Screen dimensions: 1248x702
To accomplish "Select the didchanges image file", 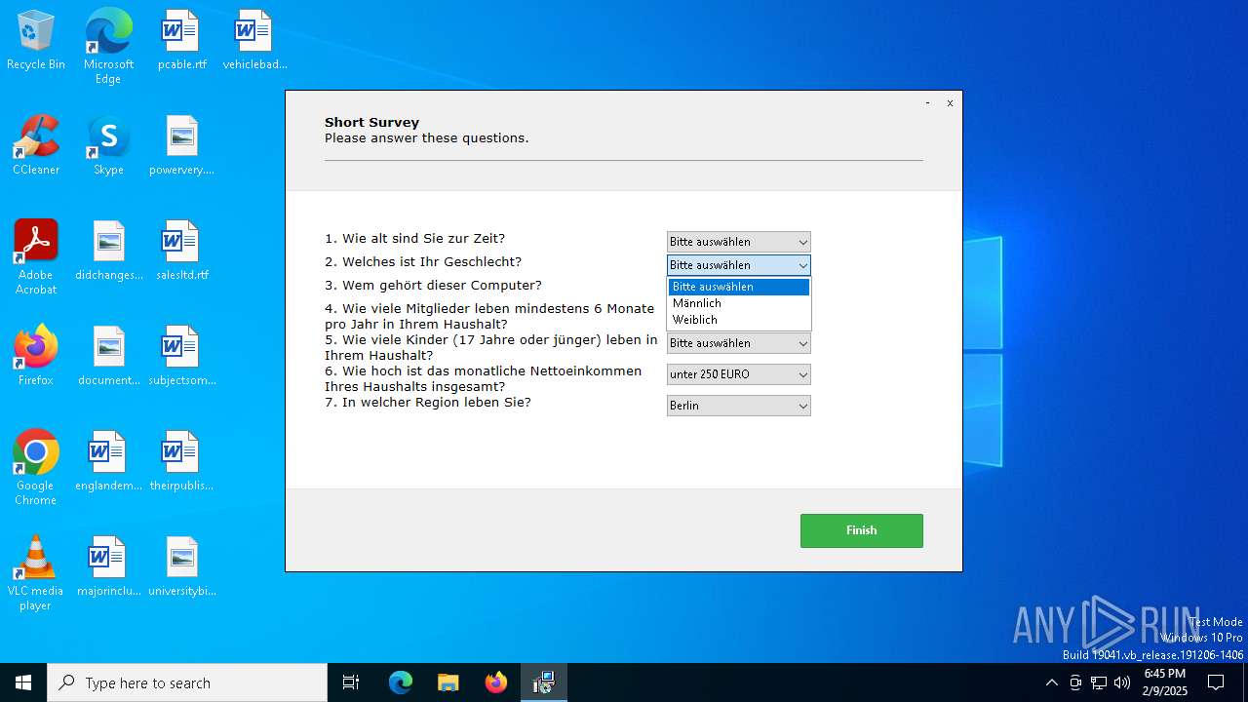I will click(x=108, y=252).
